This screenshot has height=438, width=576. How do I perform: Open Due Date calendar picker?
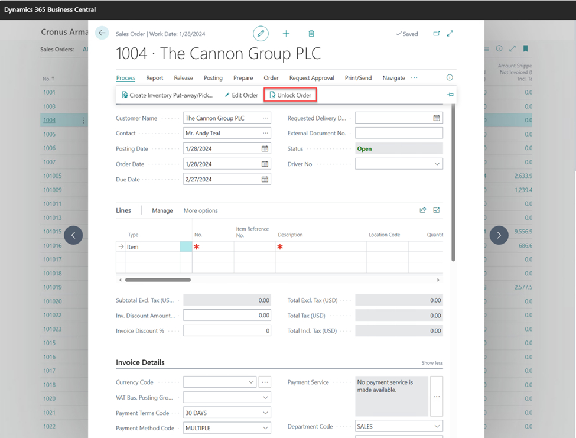point(265,179)
